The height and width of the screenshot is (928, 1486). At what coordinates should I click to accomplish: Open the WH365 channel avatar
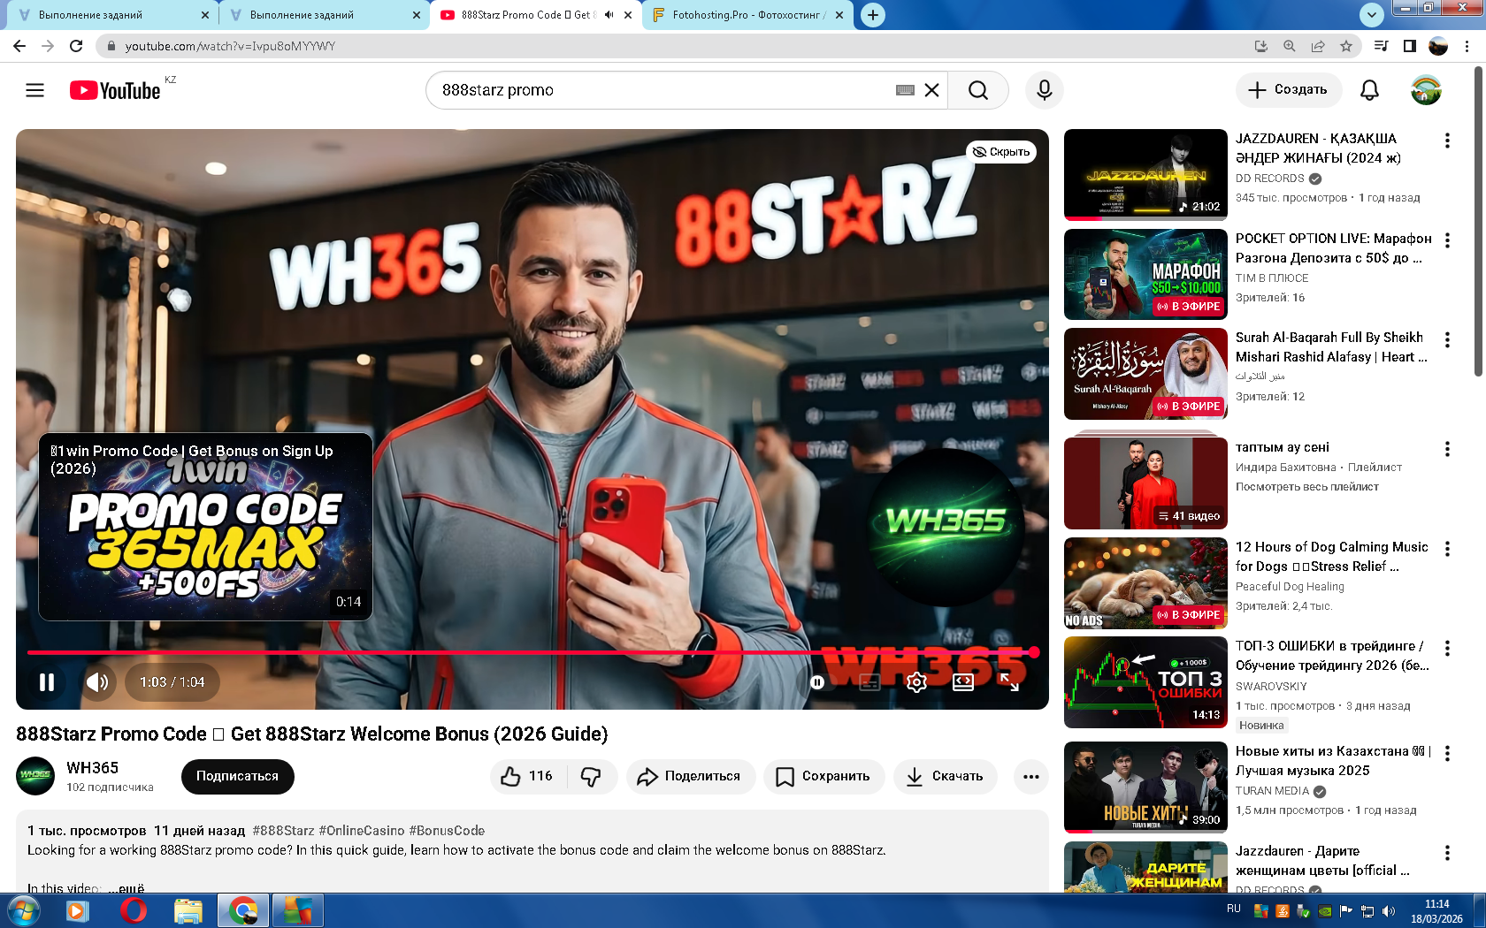pos(35,776)
